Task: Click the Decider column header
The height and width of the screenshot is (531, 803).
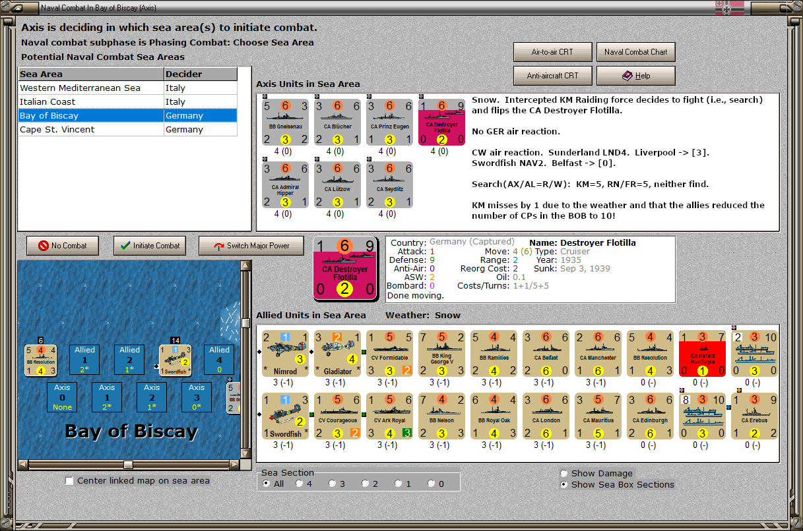Action: [201, 74]
